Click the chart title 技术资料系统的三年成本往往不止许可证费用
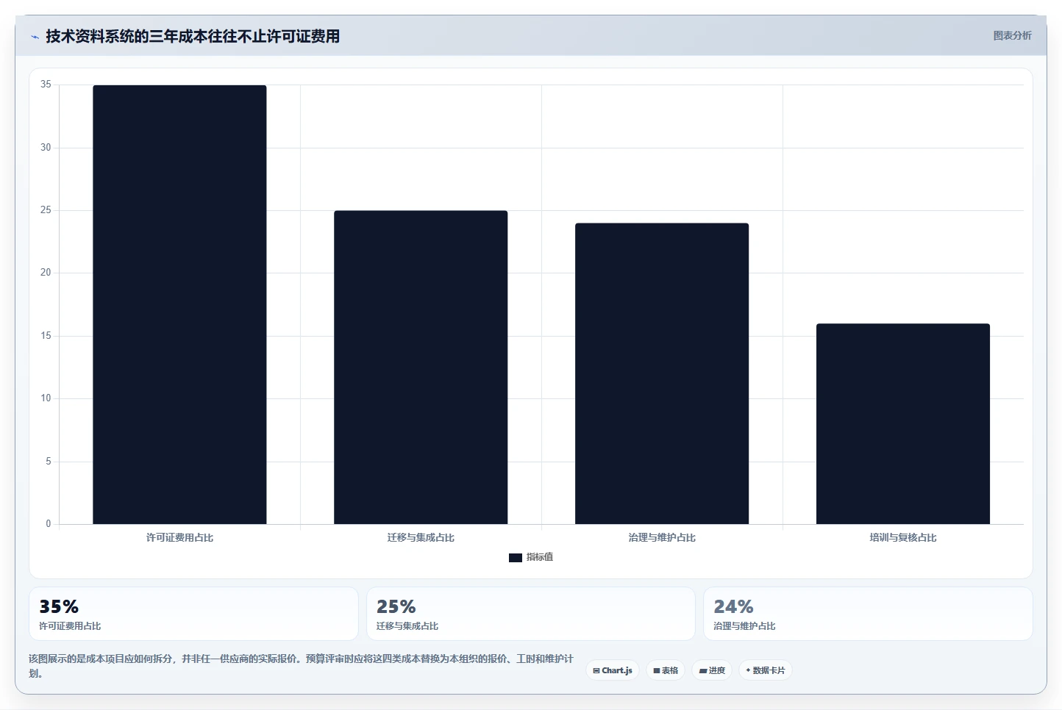The height and width of the screenshot is (710, 1062). tap(193, 37)
